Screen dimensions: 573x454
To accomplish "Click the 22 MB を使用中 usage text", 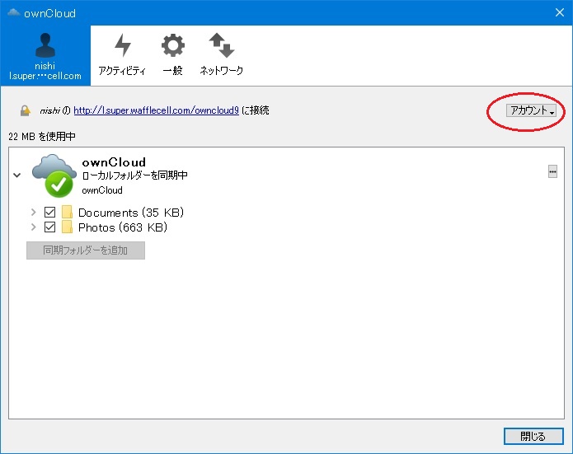I will click(42, 137).
